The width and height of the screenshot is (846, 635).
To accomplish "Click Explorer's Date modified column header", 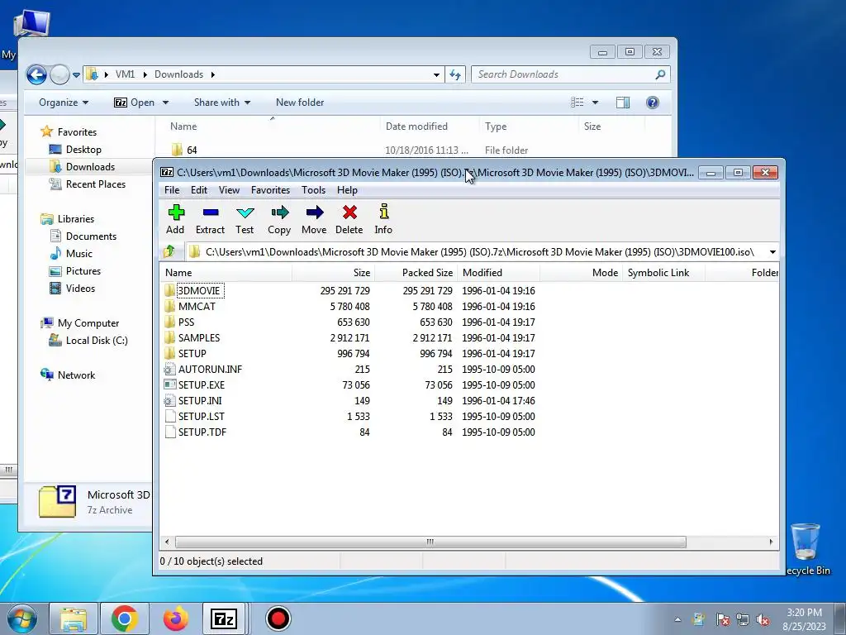I will tap(430, 127).
